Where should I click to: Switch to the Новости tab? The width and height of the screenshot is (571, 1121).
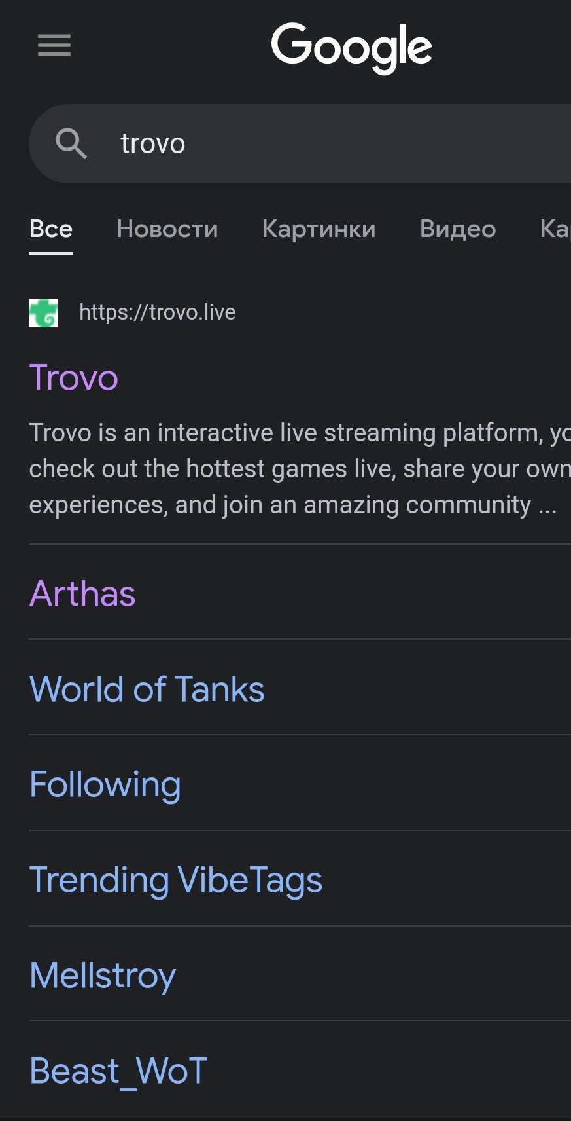(x=167, y=229)
